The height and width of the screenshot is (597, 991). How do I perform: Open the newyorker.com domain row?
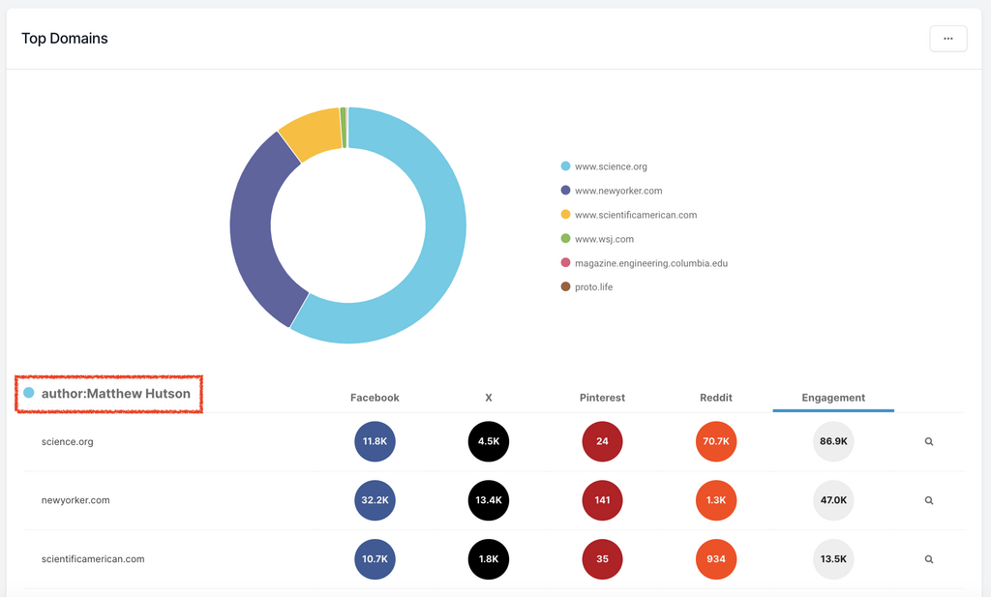[75, 500]
